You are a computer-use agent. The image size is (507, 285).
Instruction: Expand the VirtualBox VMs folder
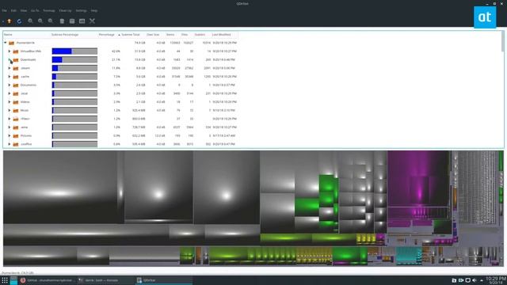pos(10,51)
